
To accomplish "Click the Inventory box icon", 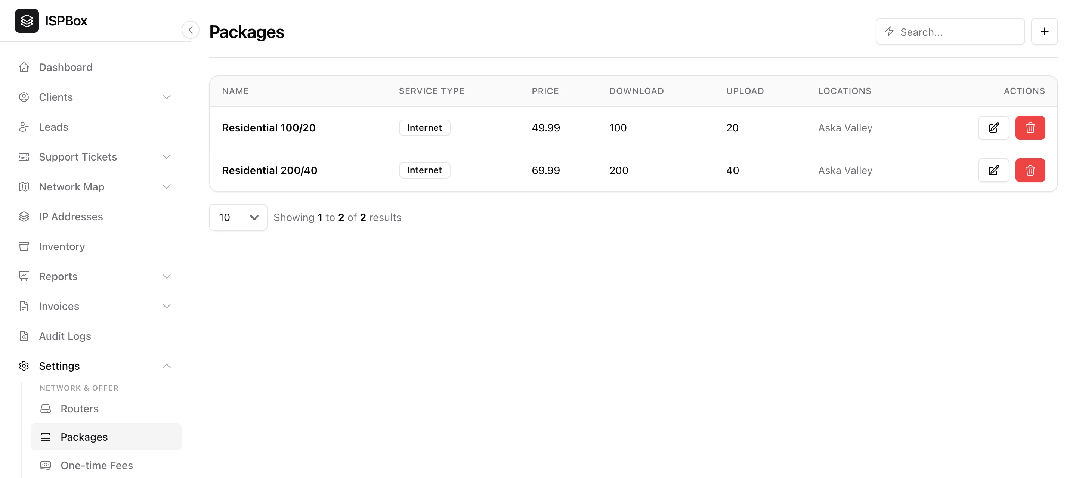I will pyautogui.click(x=24, y=246).
